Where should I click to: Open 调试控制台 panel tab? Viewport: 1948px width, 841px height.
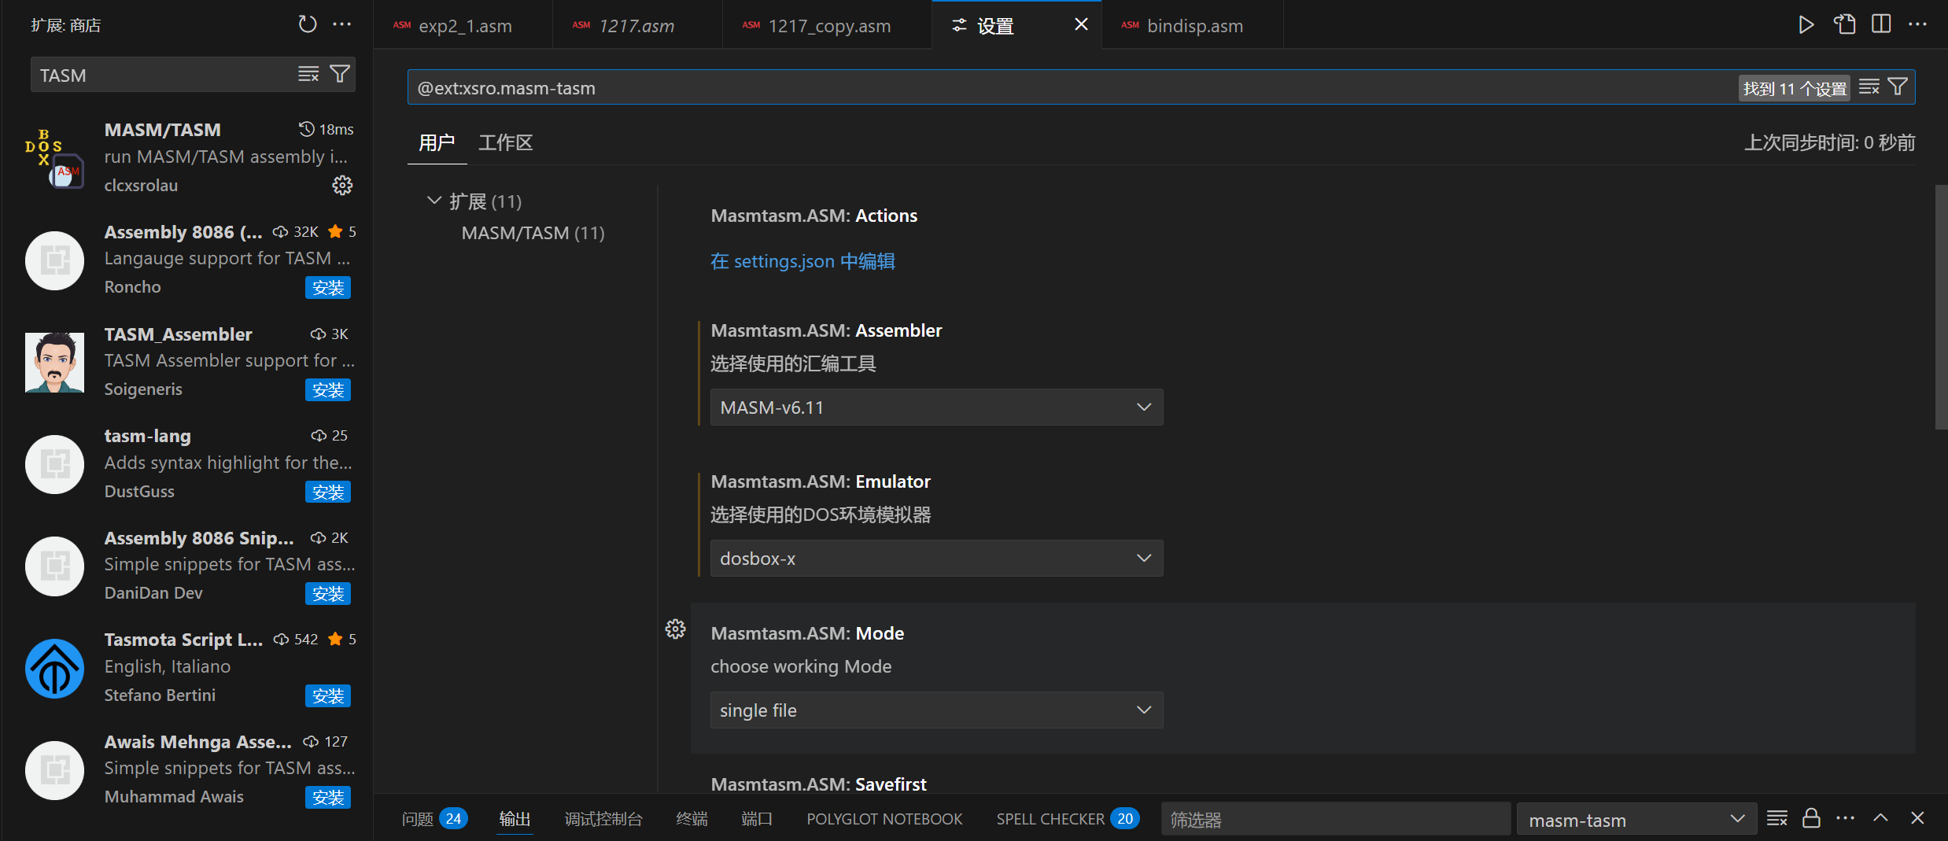point(603,819)
